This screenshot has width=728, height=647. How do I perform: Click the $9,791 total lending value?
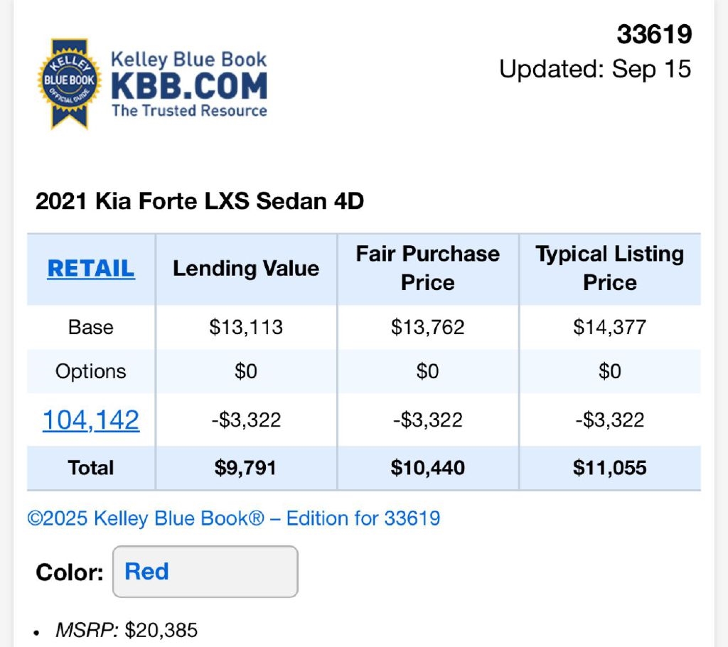[246, 468]
